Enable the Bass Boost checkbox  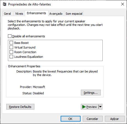click(x=11, y=43)
